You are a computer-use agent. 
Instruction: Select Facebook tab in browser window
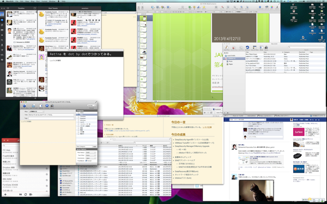tap(217, 109)
